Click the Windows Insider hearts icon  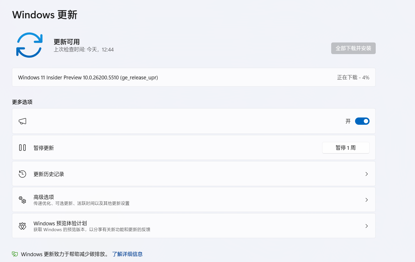point(22,226)
